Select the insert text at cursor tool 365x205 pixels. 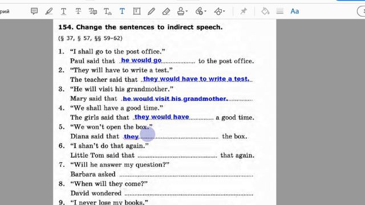click(x=107, y=11)
